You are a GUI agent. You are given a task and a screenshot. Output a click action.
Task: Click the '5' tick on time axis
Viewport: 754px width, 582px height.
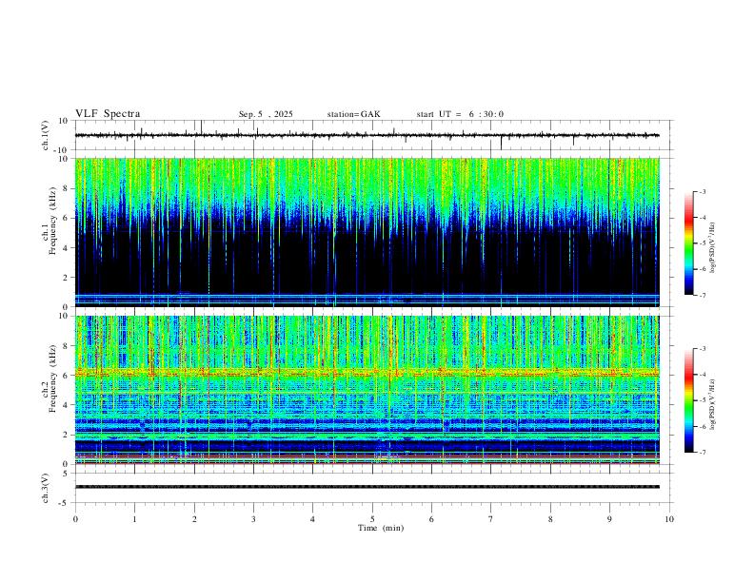(x=372, y=519)
